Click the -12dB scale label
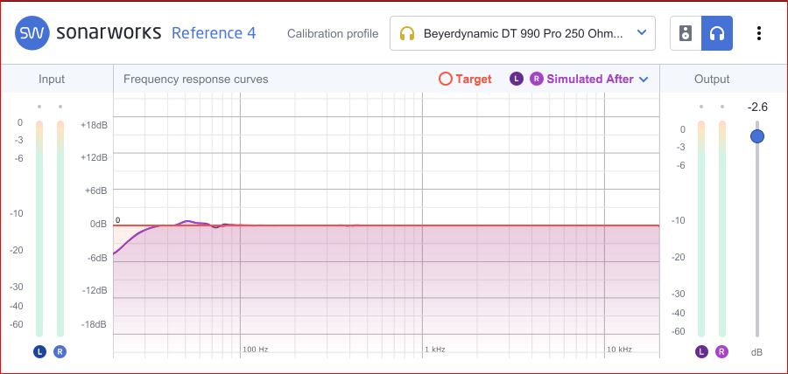788x374 pixels. (x=95, y=291)
